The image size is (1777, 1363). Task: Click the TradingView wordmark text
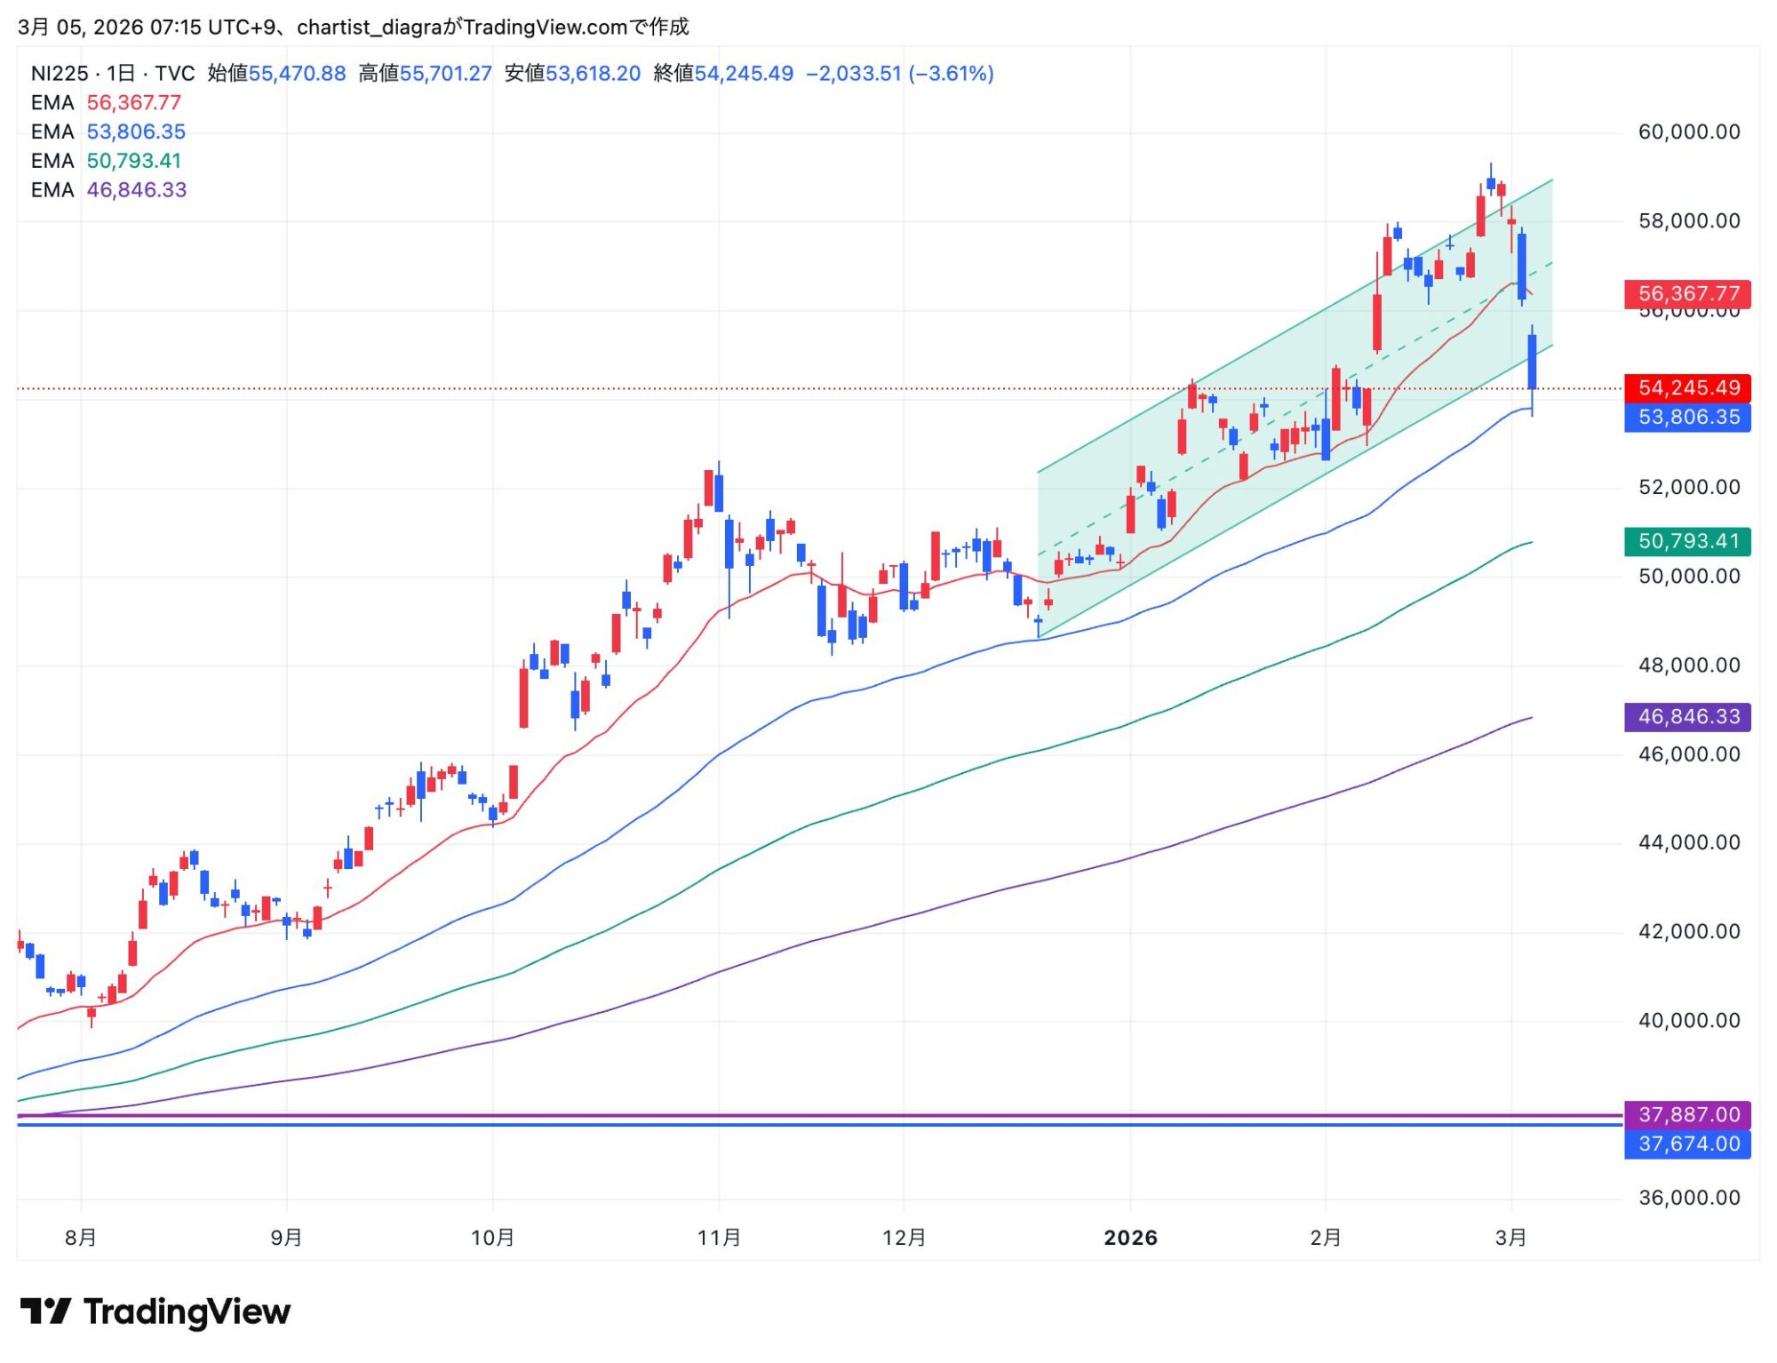tap(187, 1312)
